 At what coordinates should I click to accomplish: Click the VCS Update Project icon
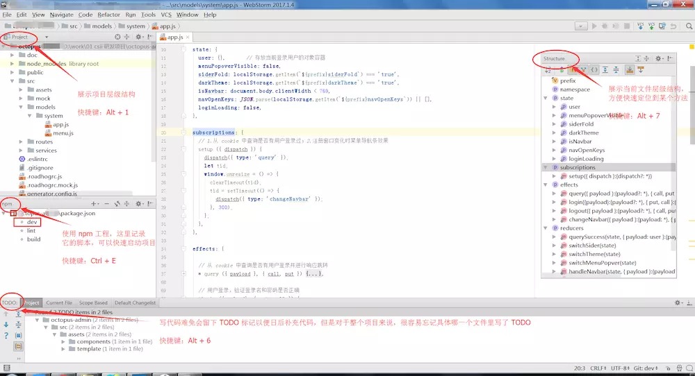click(x=641, y=26)
